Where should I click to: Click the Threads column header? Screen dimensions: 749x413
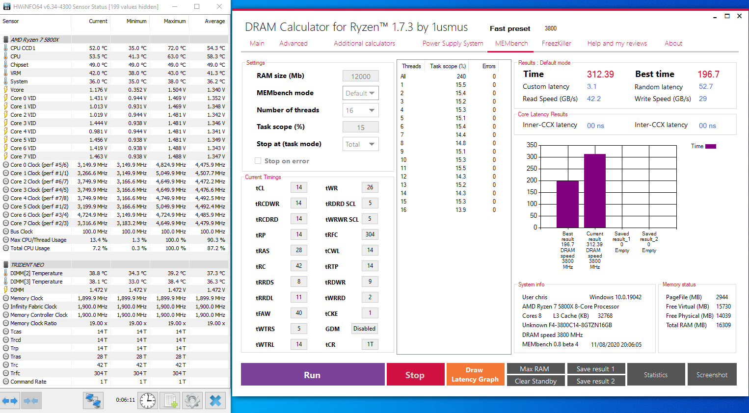(x=411, y=66)
